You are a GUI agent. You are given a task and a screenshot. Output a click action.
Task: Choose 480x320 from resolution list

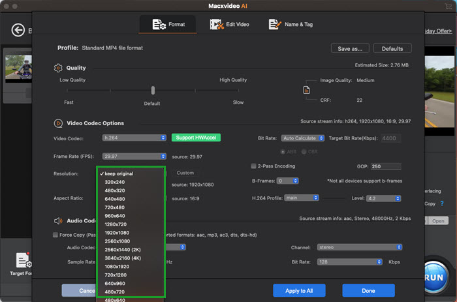coord(131,190)
